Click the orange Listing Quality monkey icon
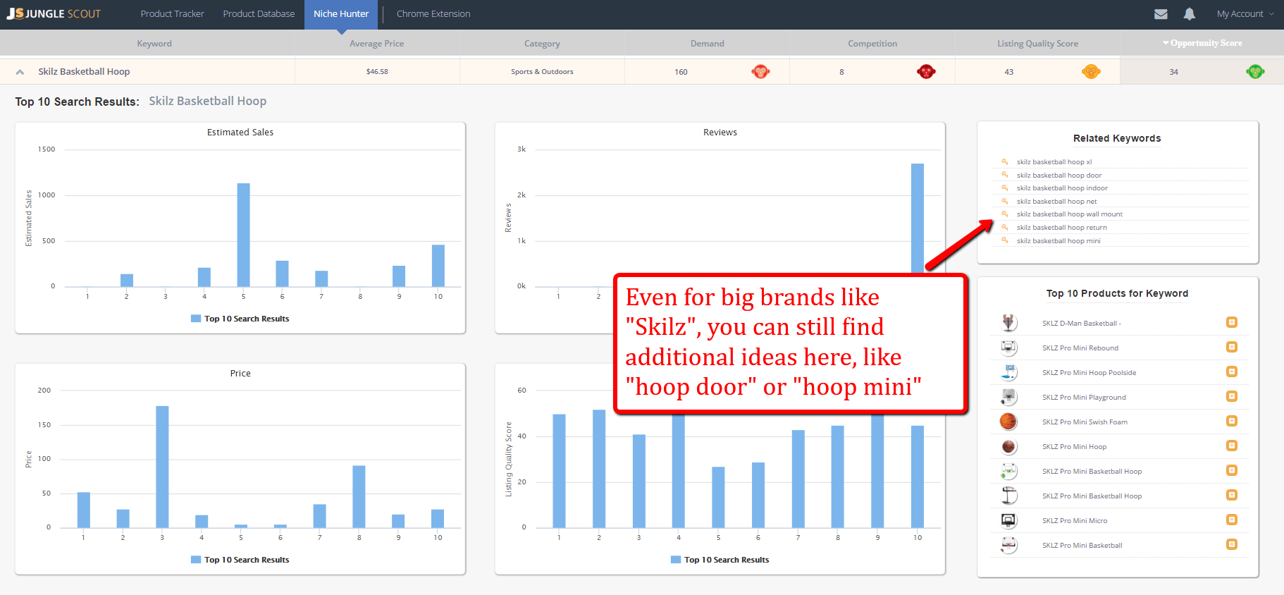The image size is (1284, 595). pyautogui.click(x=1090, y=71)
